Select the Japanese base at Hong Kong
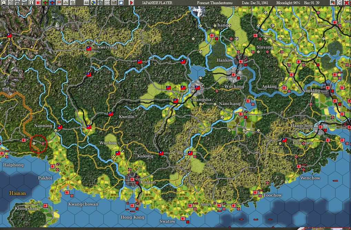 [x=132, y=206]
